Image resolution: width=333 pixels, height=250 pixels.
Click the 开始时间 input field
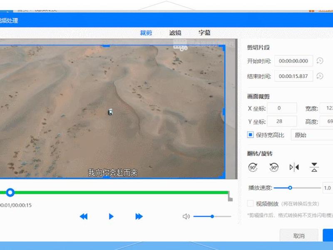[293, 61]
